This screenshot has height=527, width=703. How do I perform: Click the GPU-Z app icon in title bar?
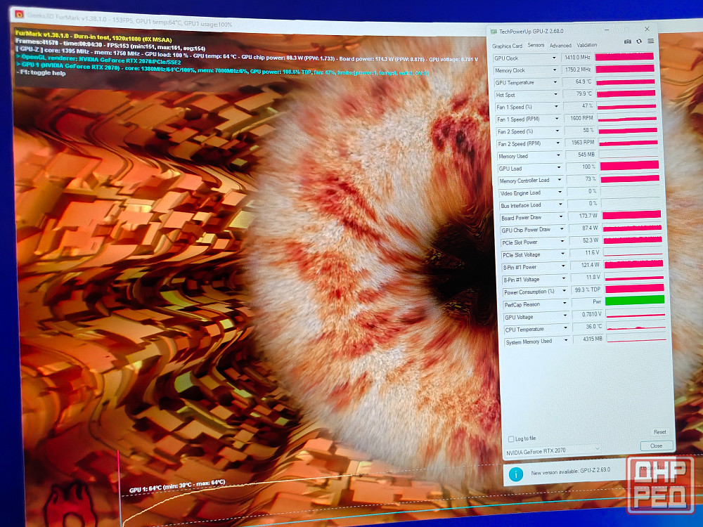(x=494, y=32)
